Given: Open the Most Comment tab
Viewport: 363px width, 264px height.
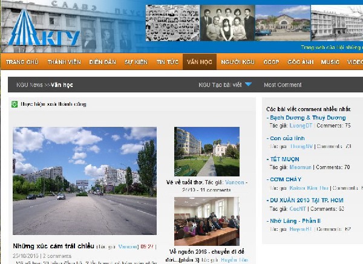Looking at the screenshot, I should point(283,85).
